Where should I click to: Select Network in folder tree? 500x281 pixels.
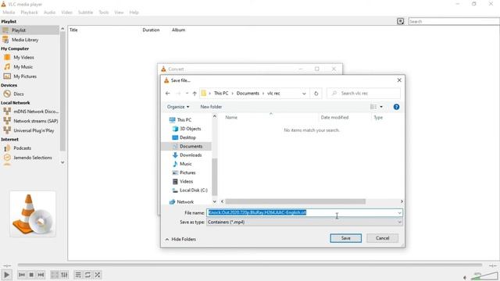[182, 202]
